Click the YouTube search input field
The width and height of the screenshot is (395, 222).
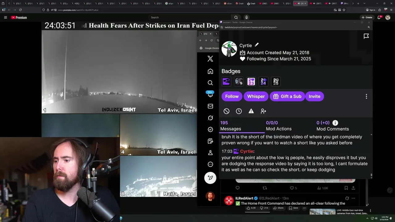[x=189, y=18]
